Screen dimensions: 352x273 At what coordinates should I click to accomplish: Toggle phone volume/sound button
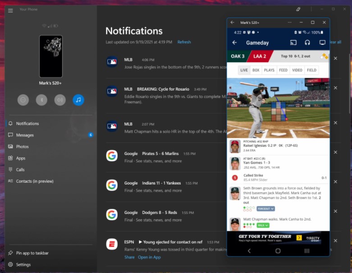point(60,100)
